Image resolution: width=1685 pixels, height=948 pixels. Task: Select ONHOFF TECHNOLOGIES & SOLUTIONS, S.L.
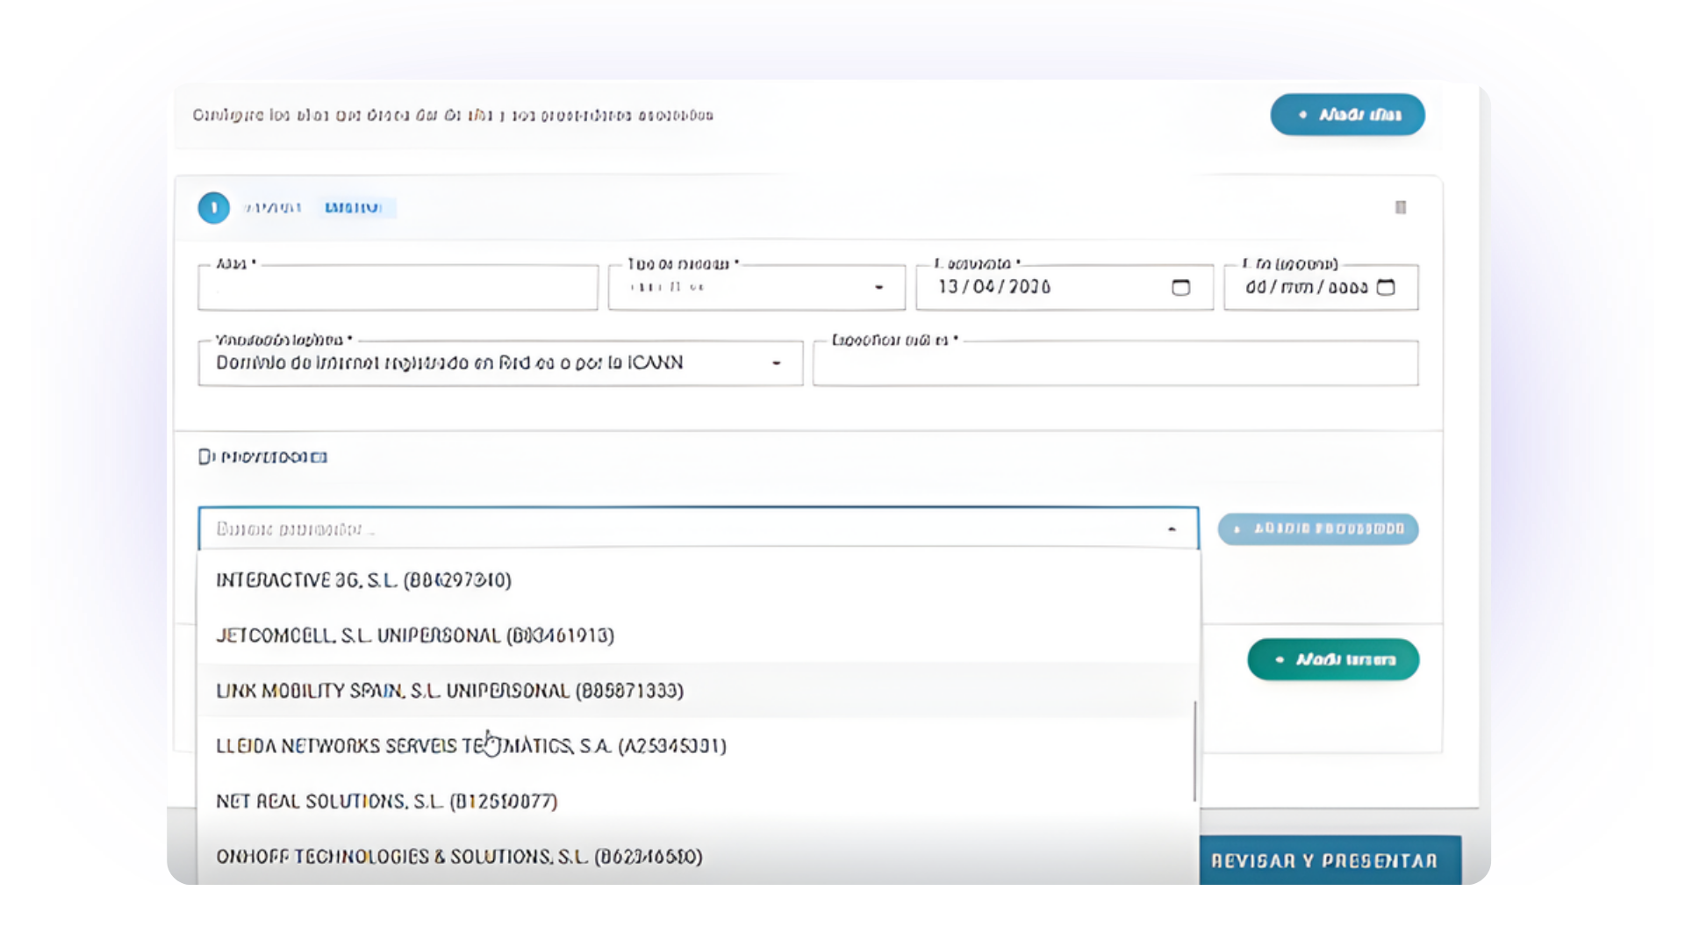click(x=699, y=857)
